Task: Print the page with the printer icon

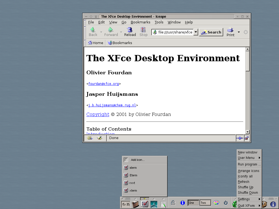Action: click(x=231, y=30)
